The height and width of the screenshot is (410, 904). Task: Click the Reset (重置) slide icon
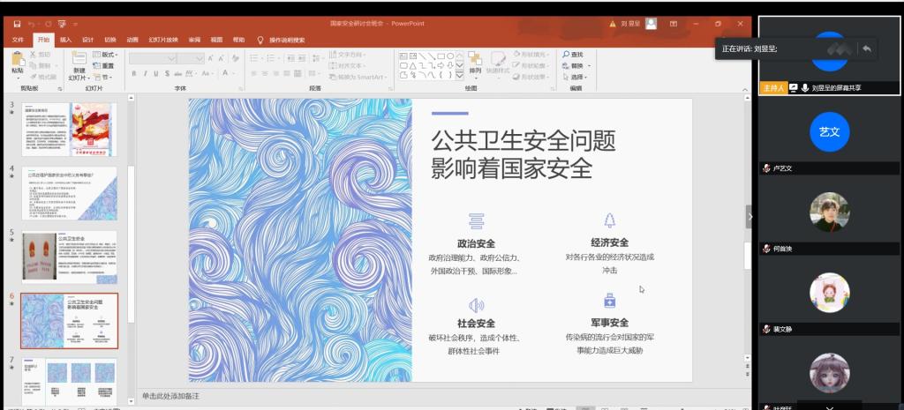point(102,65)
